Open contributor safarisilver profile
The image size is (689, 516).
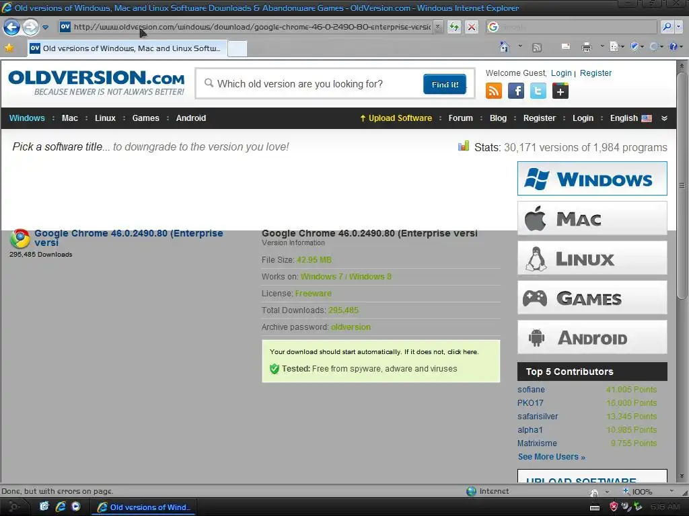click(538, 417)
